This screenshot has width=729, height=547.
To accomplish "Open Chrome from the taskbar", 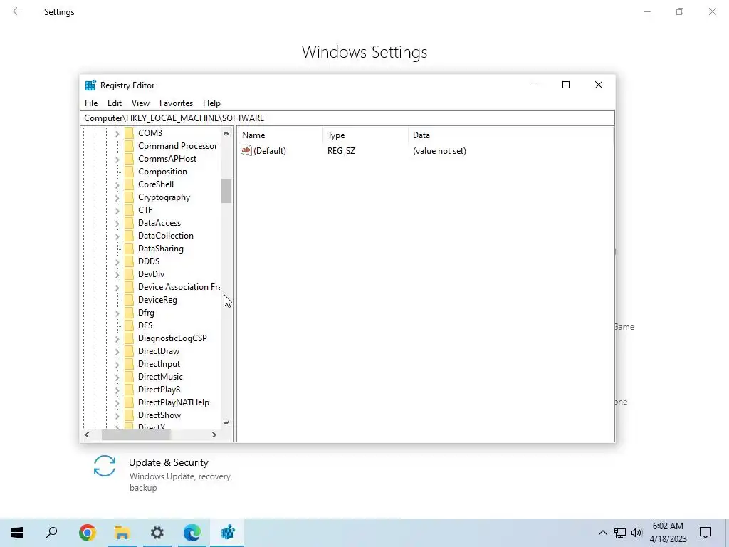I will [x=88, y=533].
